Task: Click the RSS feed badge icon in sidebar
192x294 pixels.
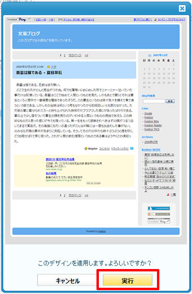Action: pyautogui.click(x=159, y=214)
